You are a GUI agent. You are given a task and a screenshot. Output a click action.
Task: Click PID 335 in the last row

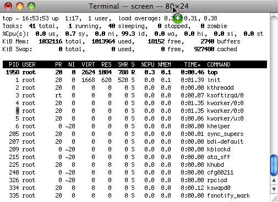click(x=14, y=195)
